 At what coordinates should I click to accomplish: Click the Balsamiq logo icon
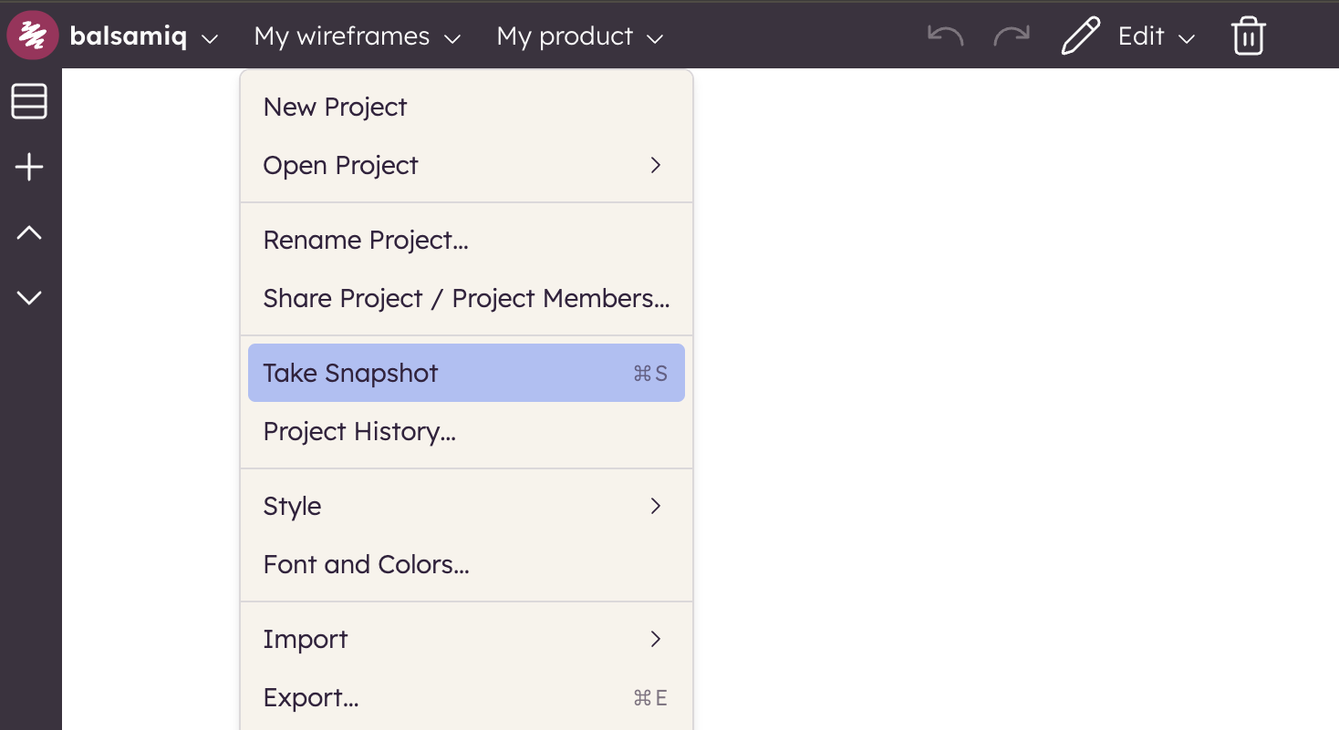click(x=33, y=36)
